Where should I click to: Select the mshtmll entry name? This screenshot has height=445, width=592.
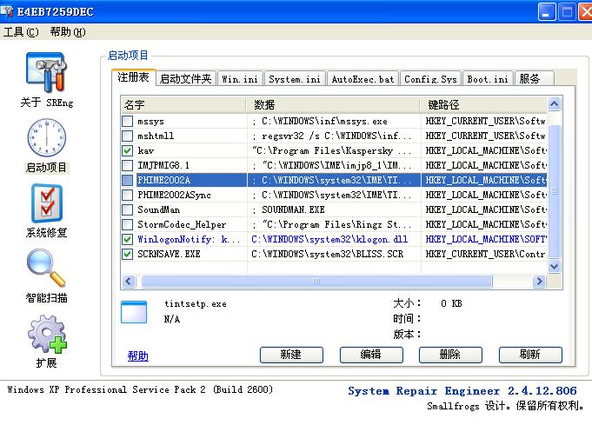coord(156,136)
